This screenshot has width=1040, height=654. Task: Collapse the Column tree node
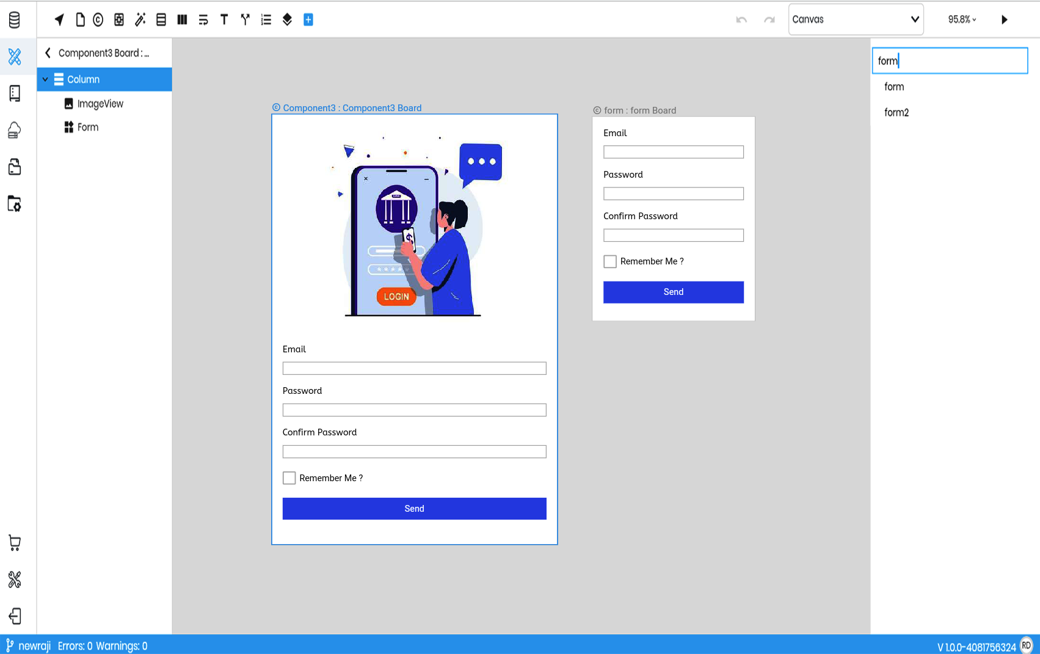pos(45,79)
